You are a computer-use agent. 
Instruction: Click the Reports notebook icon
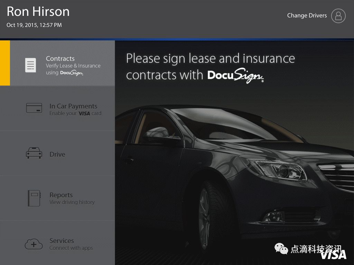tap(34, 198)
